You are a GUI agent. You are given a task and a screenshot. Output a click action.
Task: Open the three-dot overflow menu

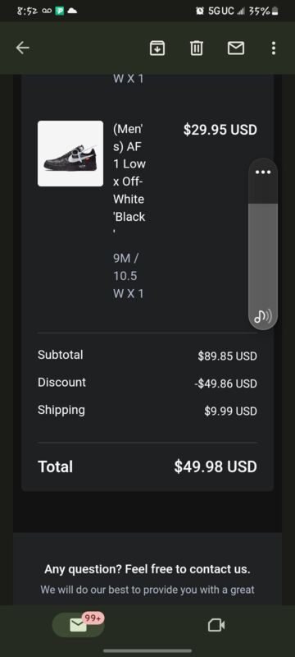click(x=273, y=48)
